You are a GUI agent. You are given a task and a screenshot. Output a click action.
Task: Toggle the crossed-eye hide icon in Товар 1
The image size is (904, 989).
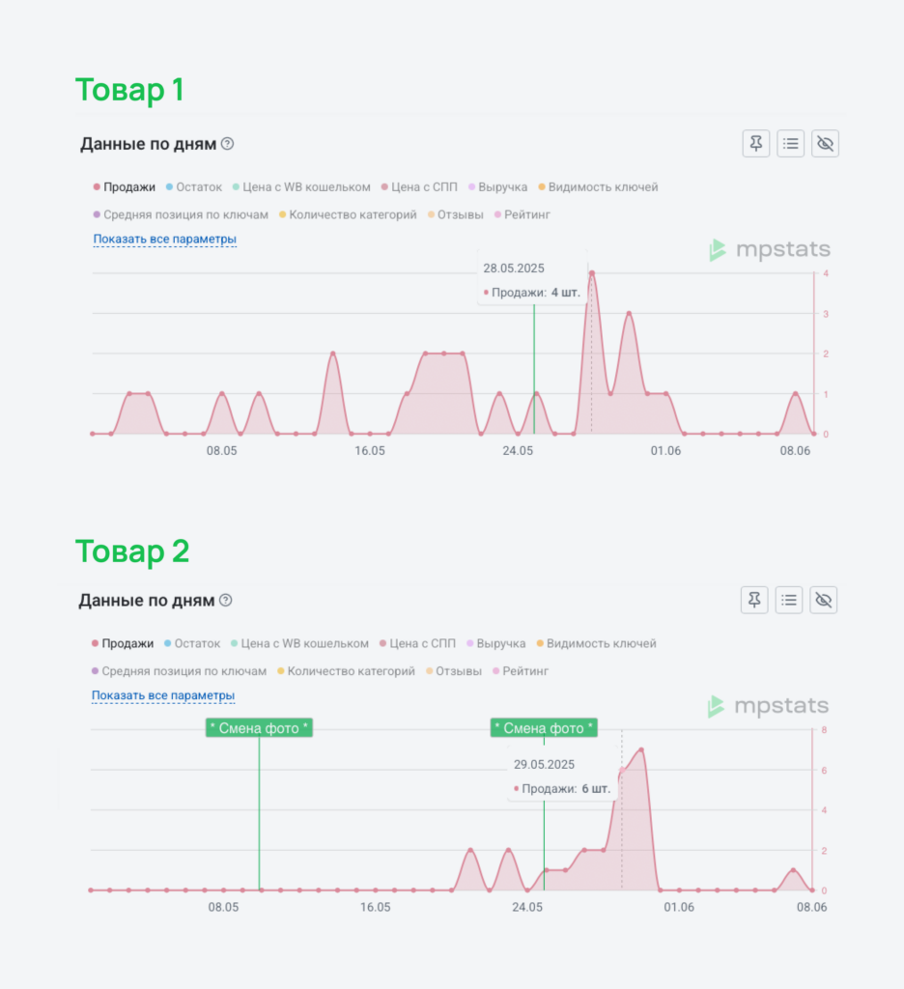click(x=825, y=144)
